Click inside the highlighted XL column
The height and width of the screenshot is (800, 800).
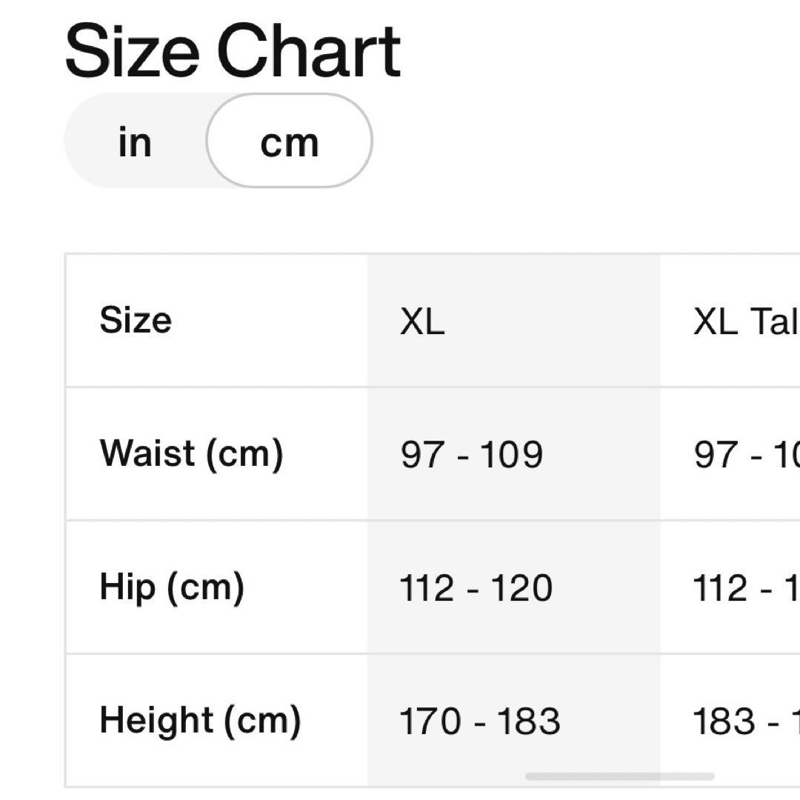pos(511,519)
